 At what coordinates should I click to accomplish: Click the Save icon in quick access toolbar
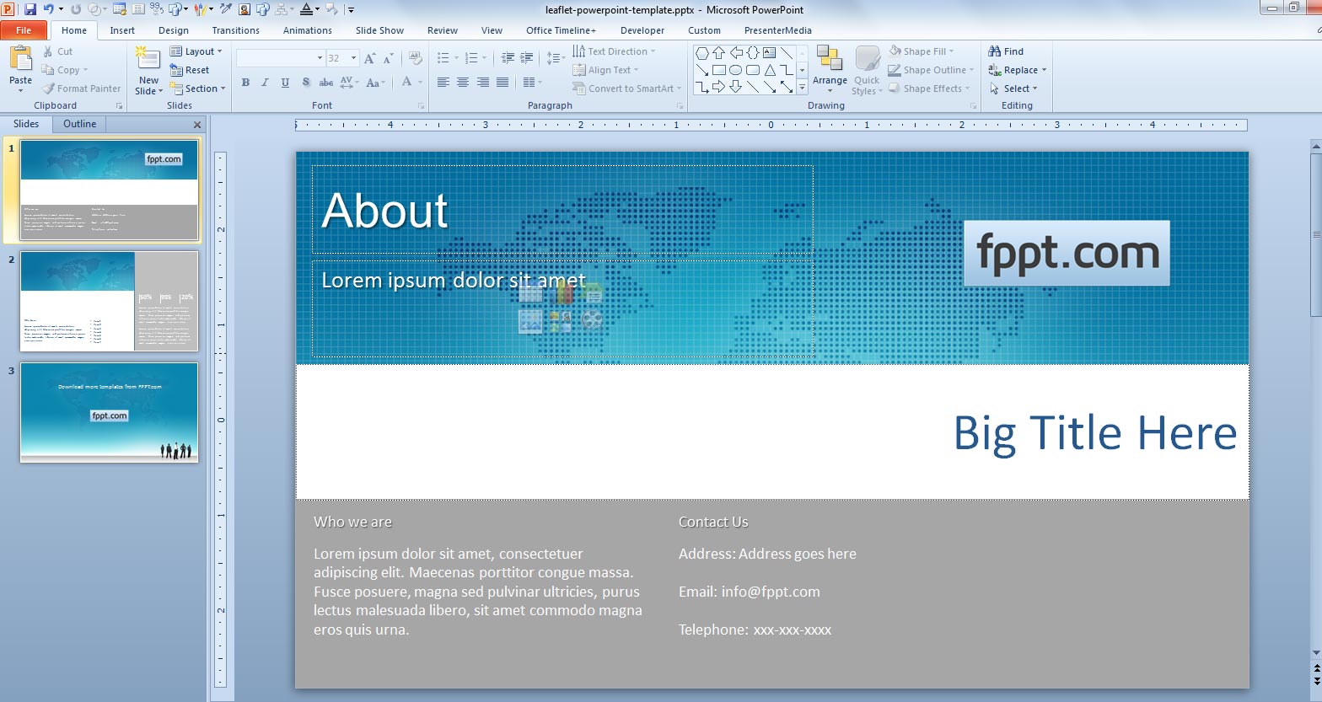coord(30,9)
